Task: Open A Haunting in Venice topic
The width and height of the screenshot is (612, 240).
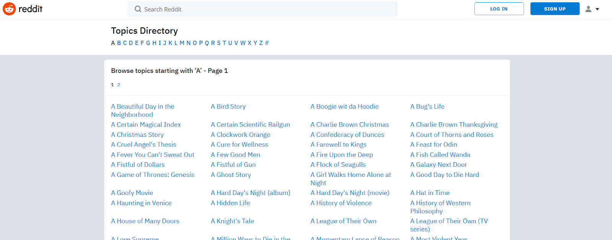Action: pyautogui.click(x=141, y=203)
